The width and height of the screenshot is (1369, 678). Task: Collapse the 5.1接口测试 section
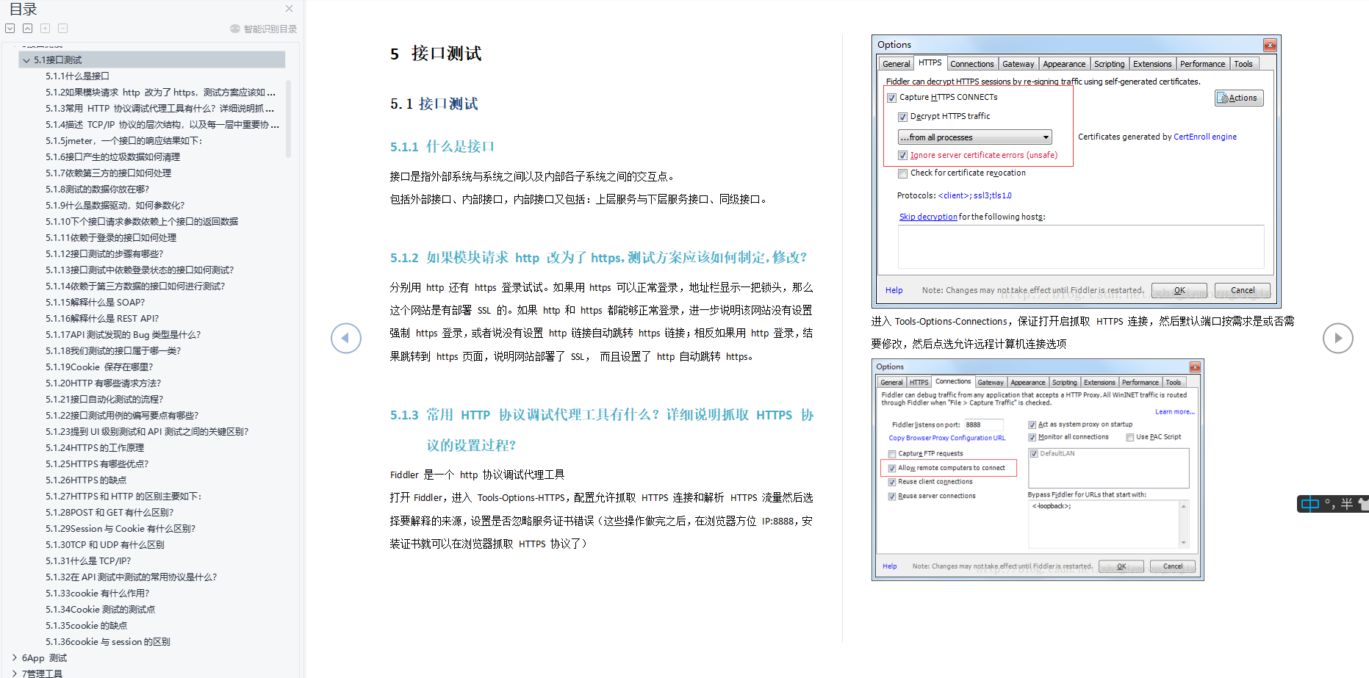pos(26,59)
